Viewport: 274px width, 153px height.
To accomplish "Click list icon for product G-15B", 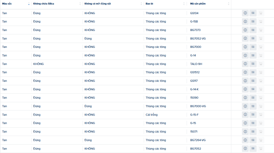I will coord(253,21).
